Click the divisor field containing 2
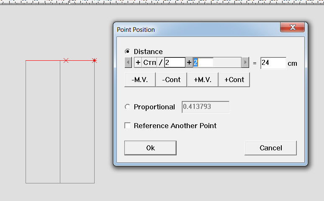Screen dimensions: 324x201 pos(175,63)
